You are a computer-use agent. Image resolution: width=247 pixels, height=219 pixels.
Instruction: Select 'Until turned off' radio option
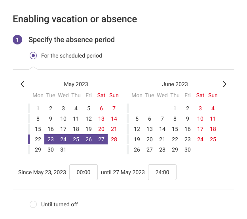34,204
